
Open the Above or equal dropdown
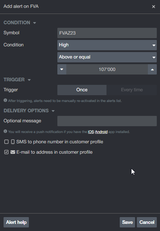click(x=107, y=57)
